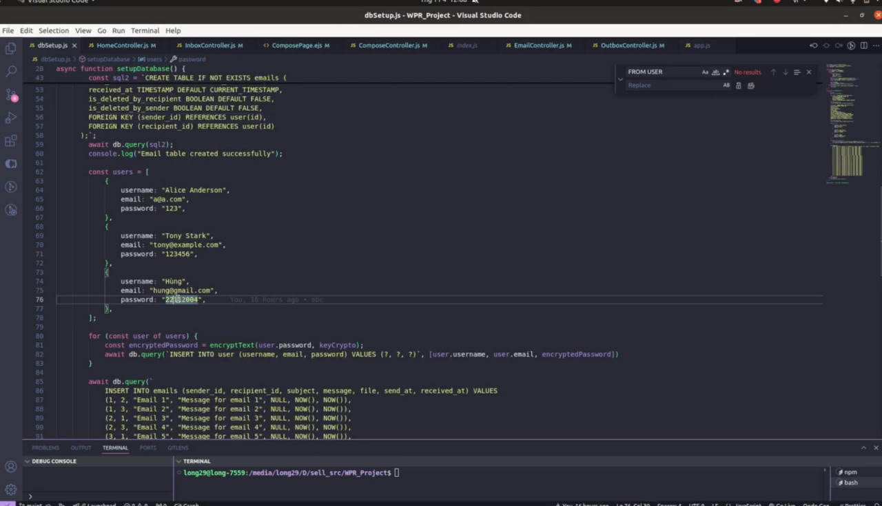Go to previous change icon in editor toolbar

click(x=814, y=45)
